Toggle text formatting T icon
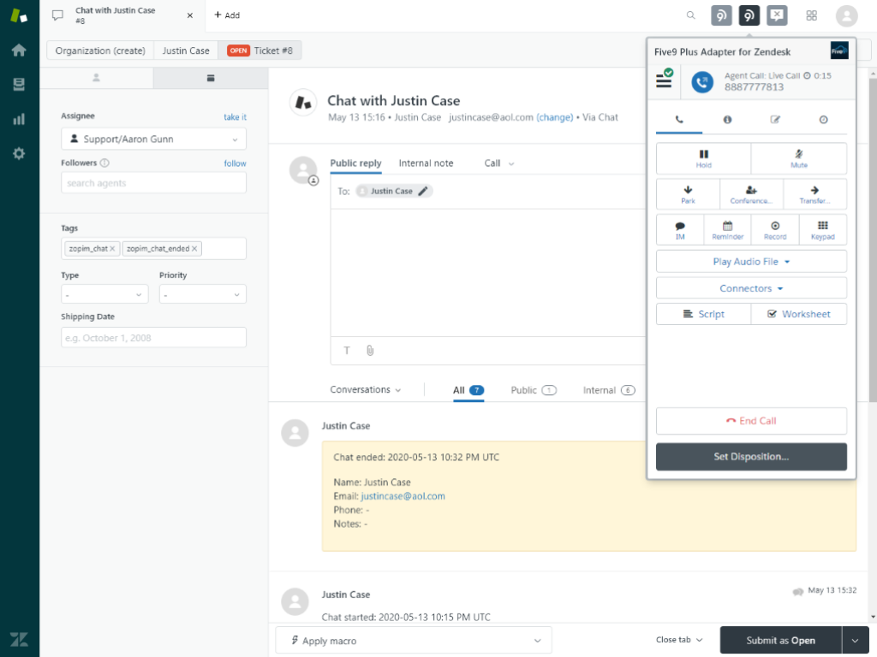Viewport: 877px width, 657px height. [347, 350]
